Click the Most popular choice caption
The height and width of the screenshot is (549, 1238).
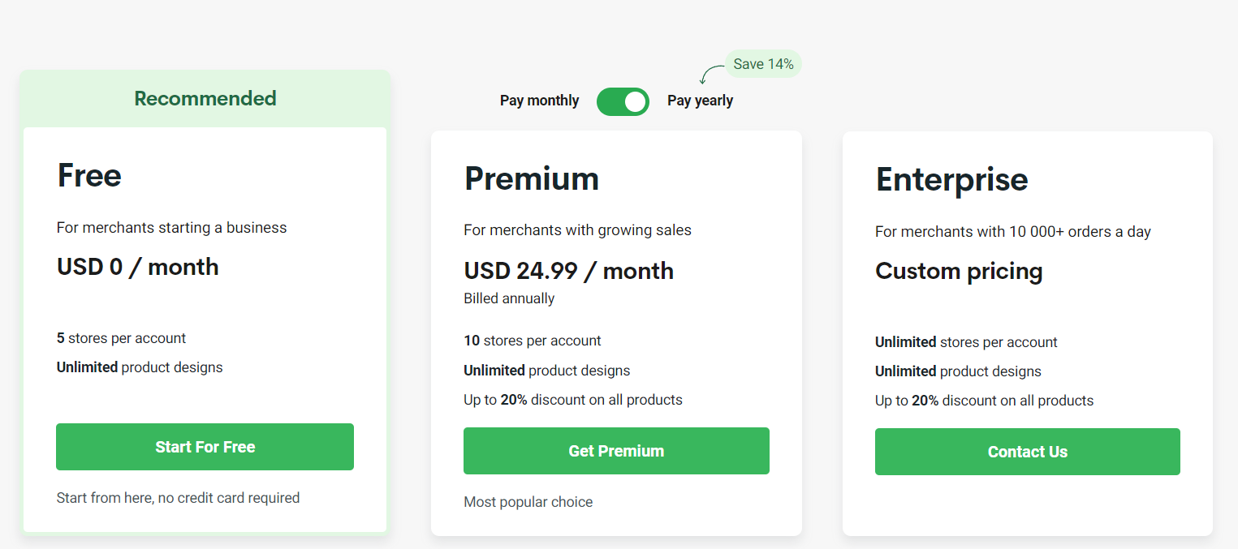pyautogui.click(x=528, y=501)
